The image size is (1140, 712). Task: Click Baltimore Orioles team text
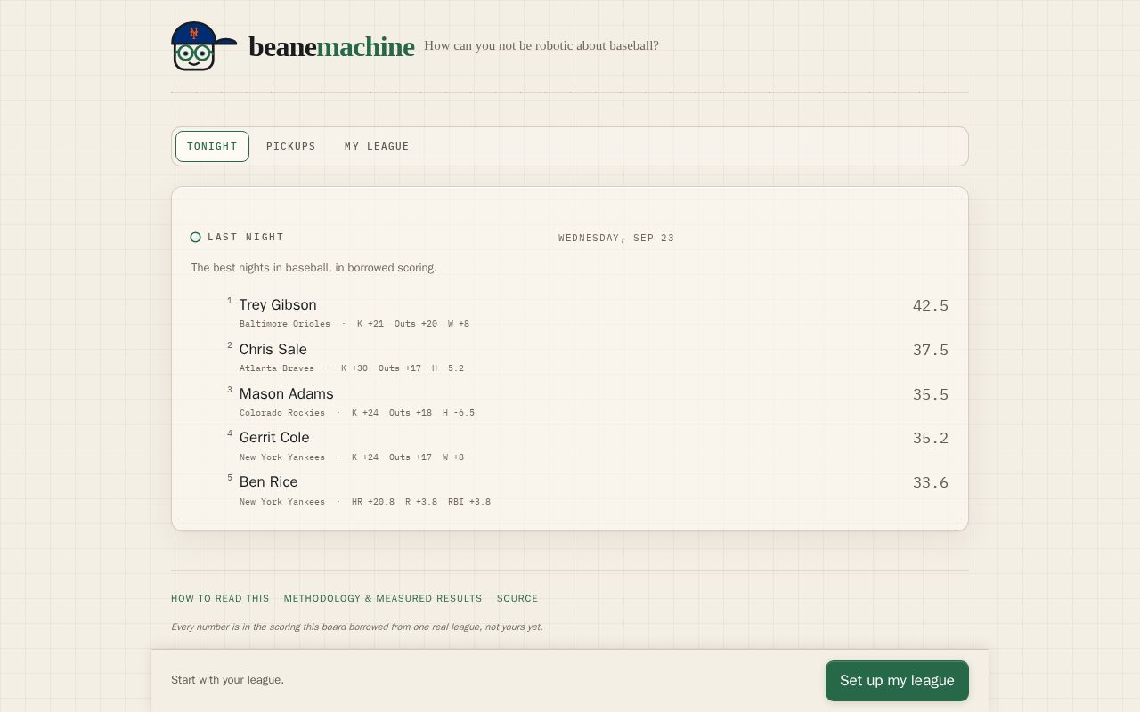[285, 324]
